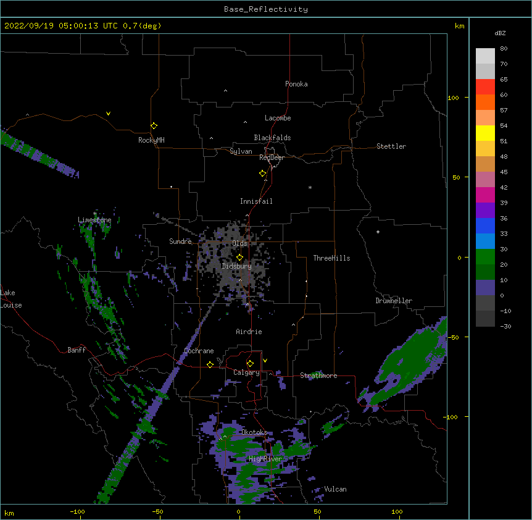This screenshot has height=520, width=532.
Task: Click the legend value 80
Action: (x=504, y=49)
